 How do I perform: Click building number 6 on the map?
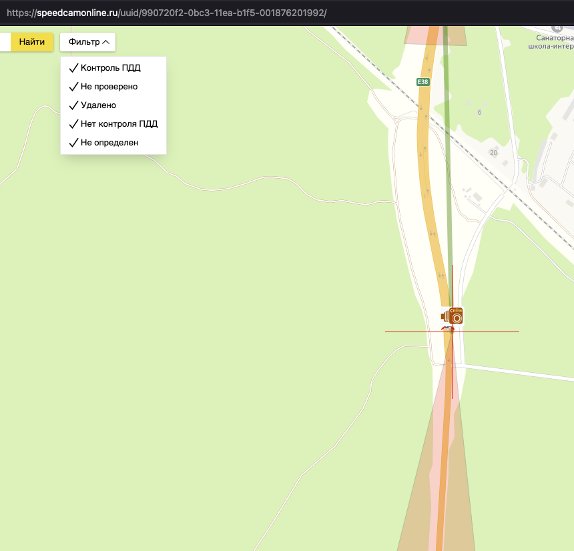point(479,112)
